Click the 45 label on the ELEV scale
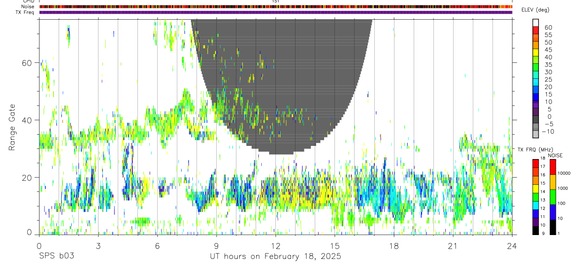This screenshot has height=266, width=576. (548, 50)
